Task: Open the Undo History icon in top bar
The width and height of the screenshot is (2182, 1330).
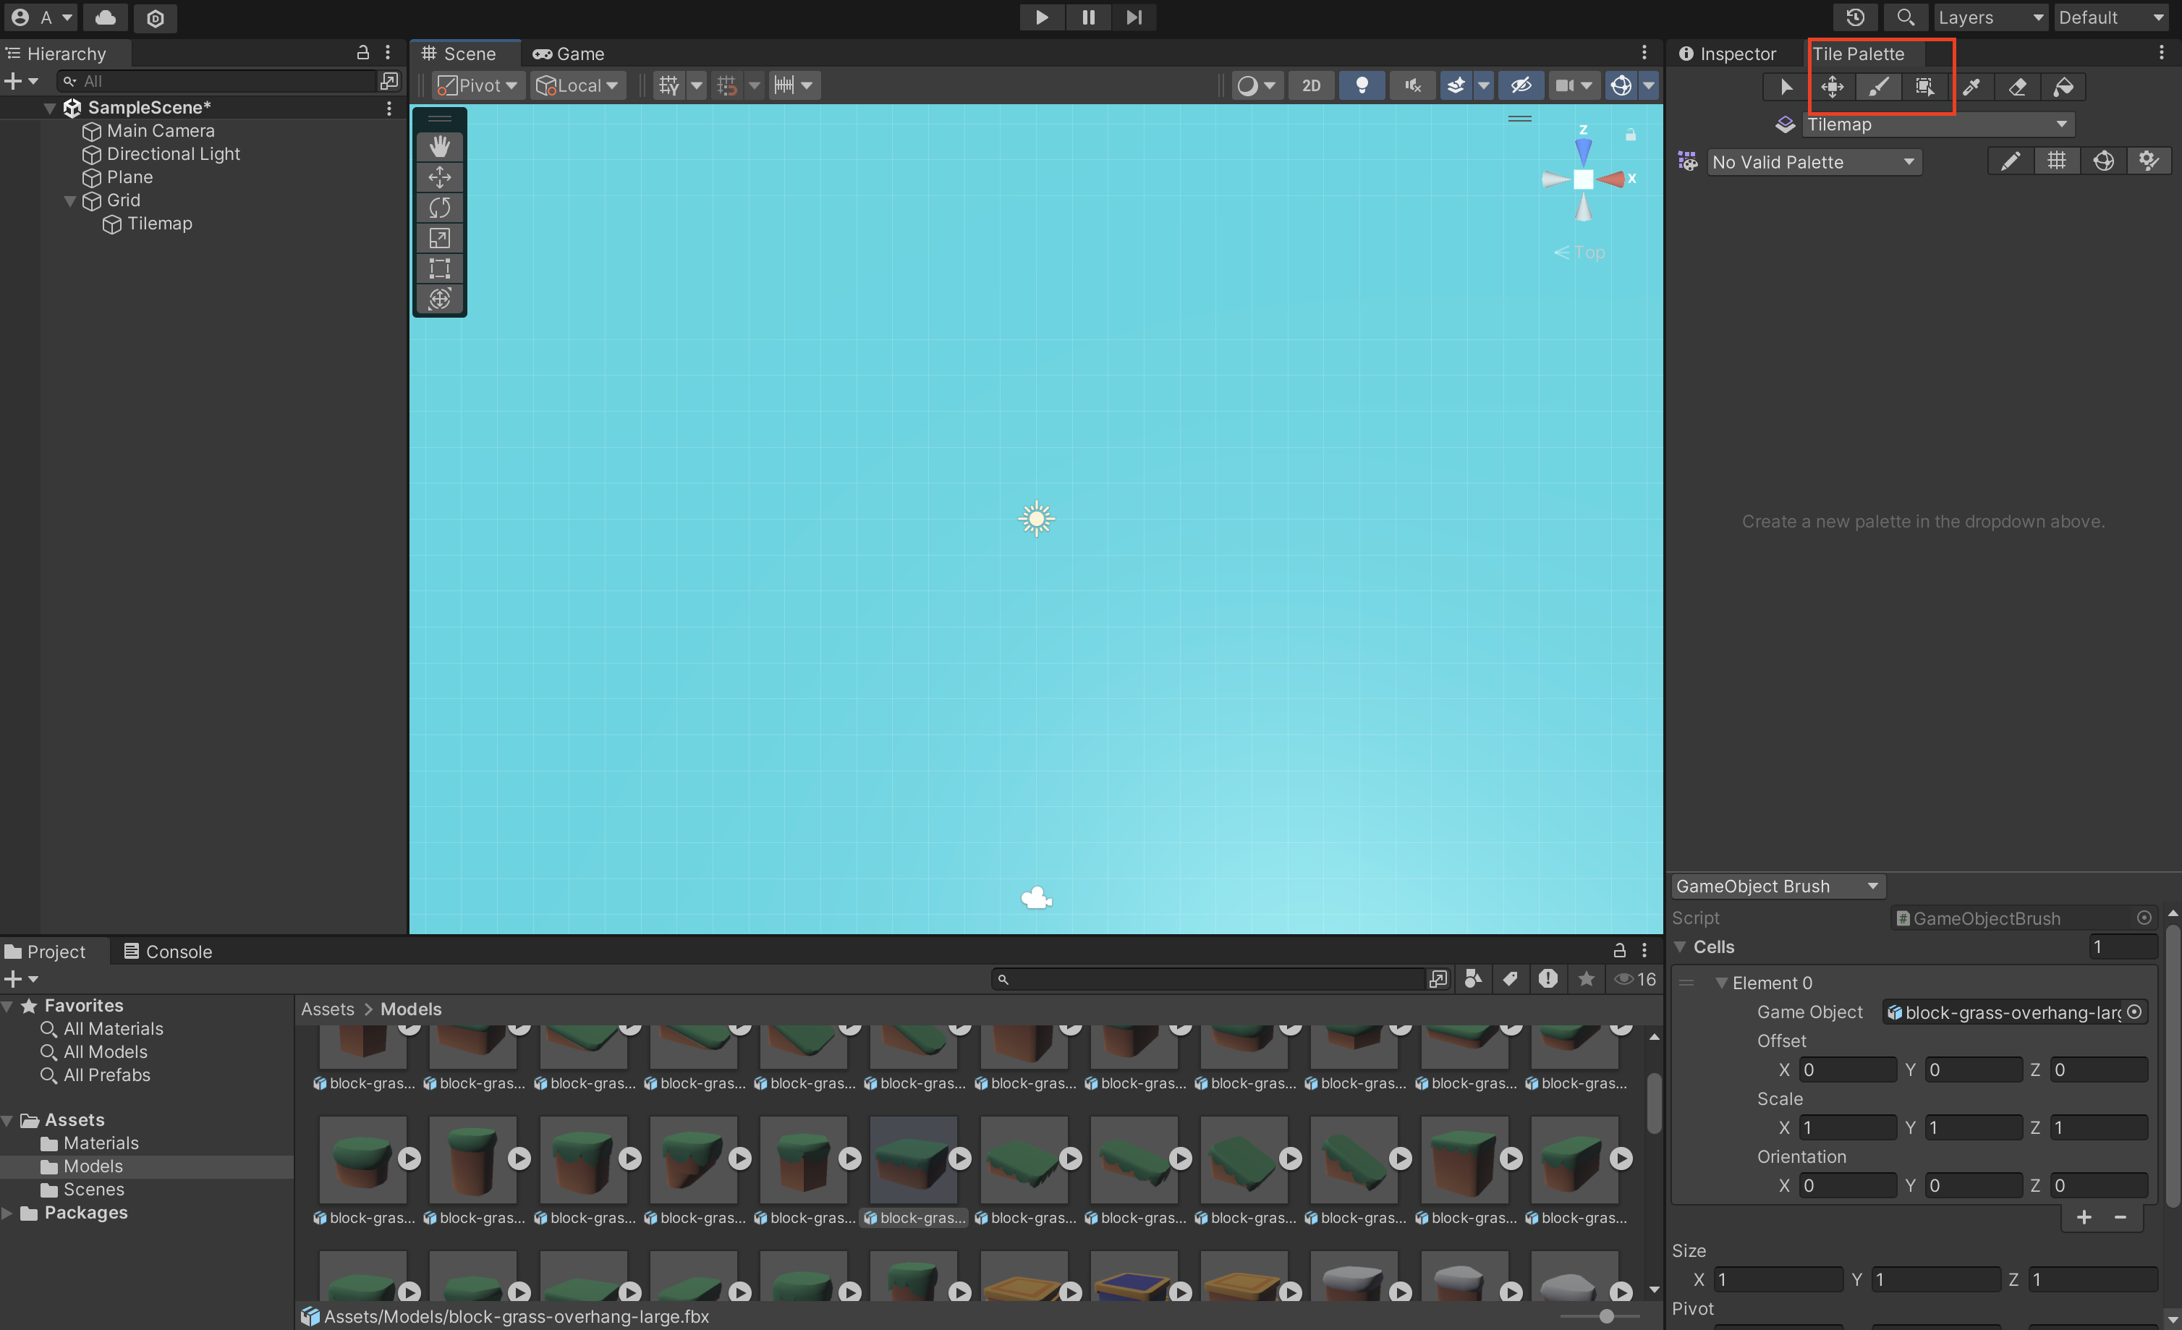Action: click(x=1855, y=17)
